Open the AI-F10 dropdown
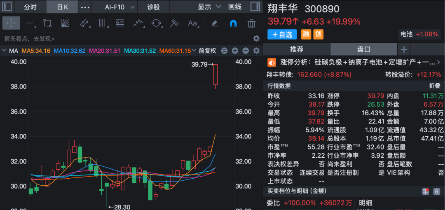Image resolution: width=445 pixels, height=210 pixels. [119, 7]
